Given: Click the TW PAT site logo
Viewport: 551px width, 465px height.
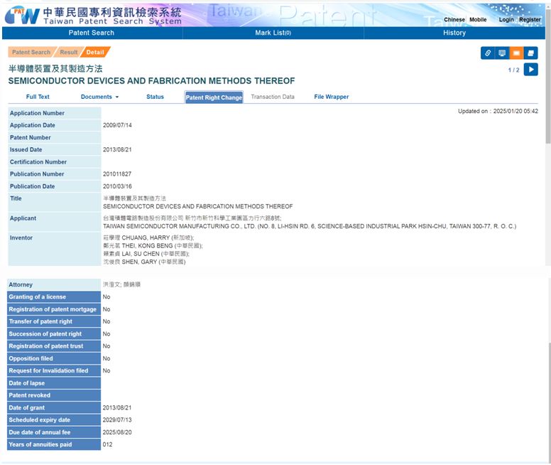Looking at the screenshot, I should click(x=22, y=15).
